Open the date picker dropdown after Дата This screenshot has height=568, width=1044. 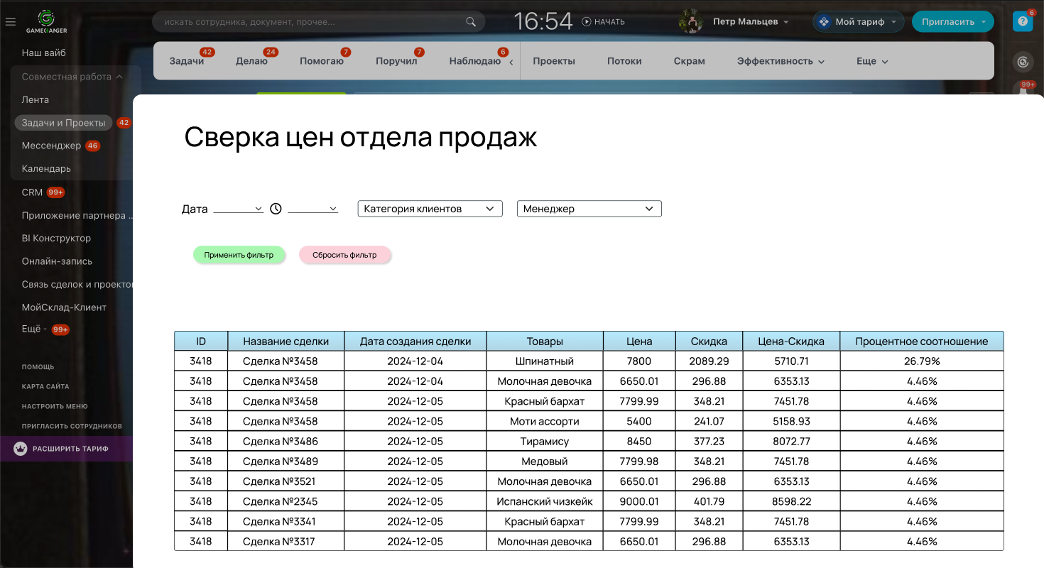click(x=238, y=209)
